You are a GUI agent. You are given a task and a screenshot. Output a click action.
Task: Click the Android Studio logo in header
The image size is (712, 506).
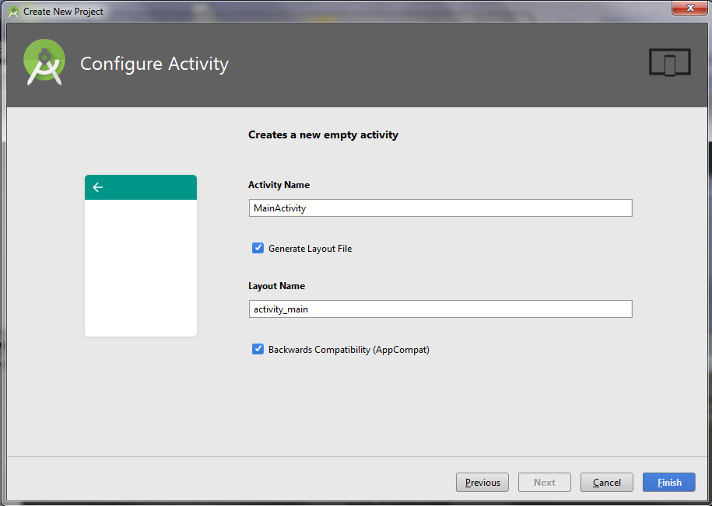(44, 62)
